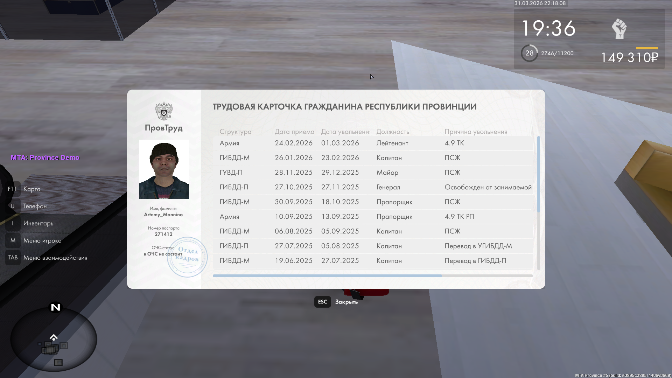Viewport: 672px width, 378px height.
Task: Click the horizontal scrollbar under the table
Action: click(327, 276)
